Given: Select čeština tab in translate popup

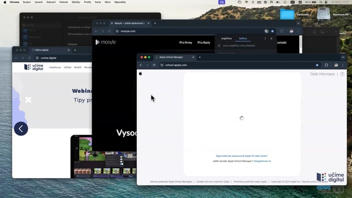Looking at the screenshot, I should pos(243,38).
